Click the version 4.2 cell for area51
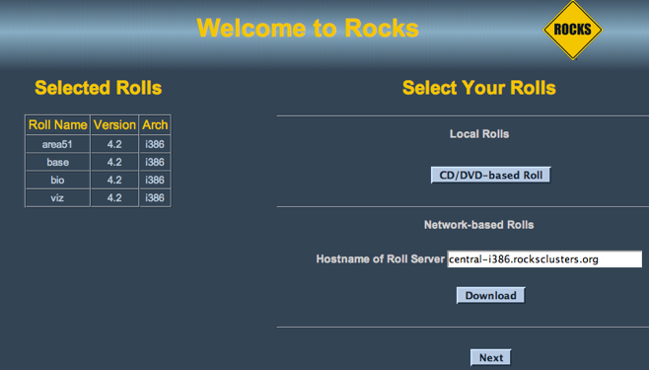The width and height of the screenshot is (649, 370). click(x=114, y=144)
